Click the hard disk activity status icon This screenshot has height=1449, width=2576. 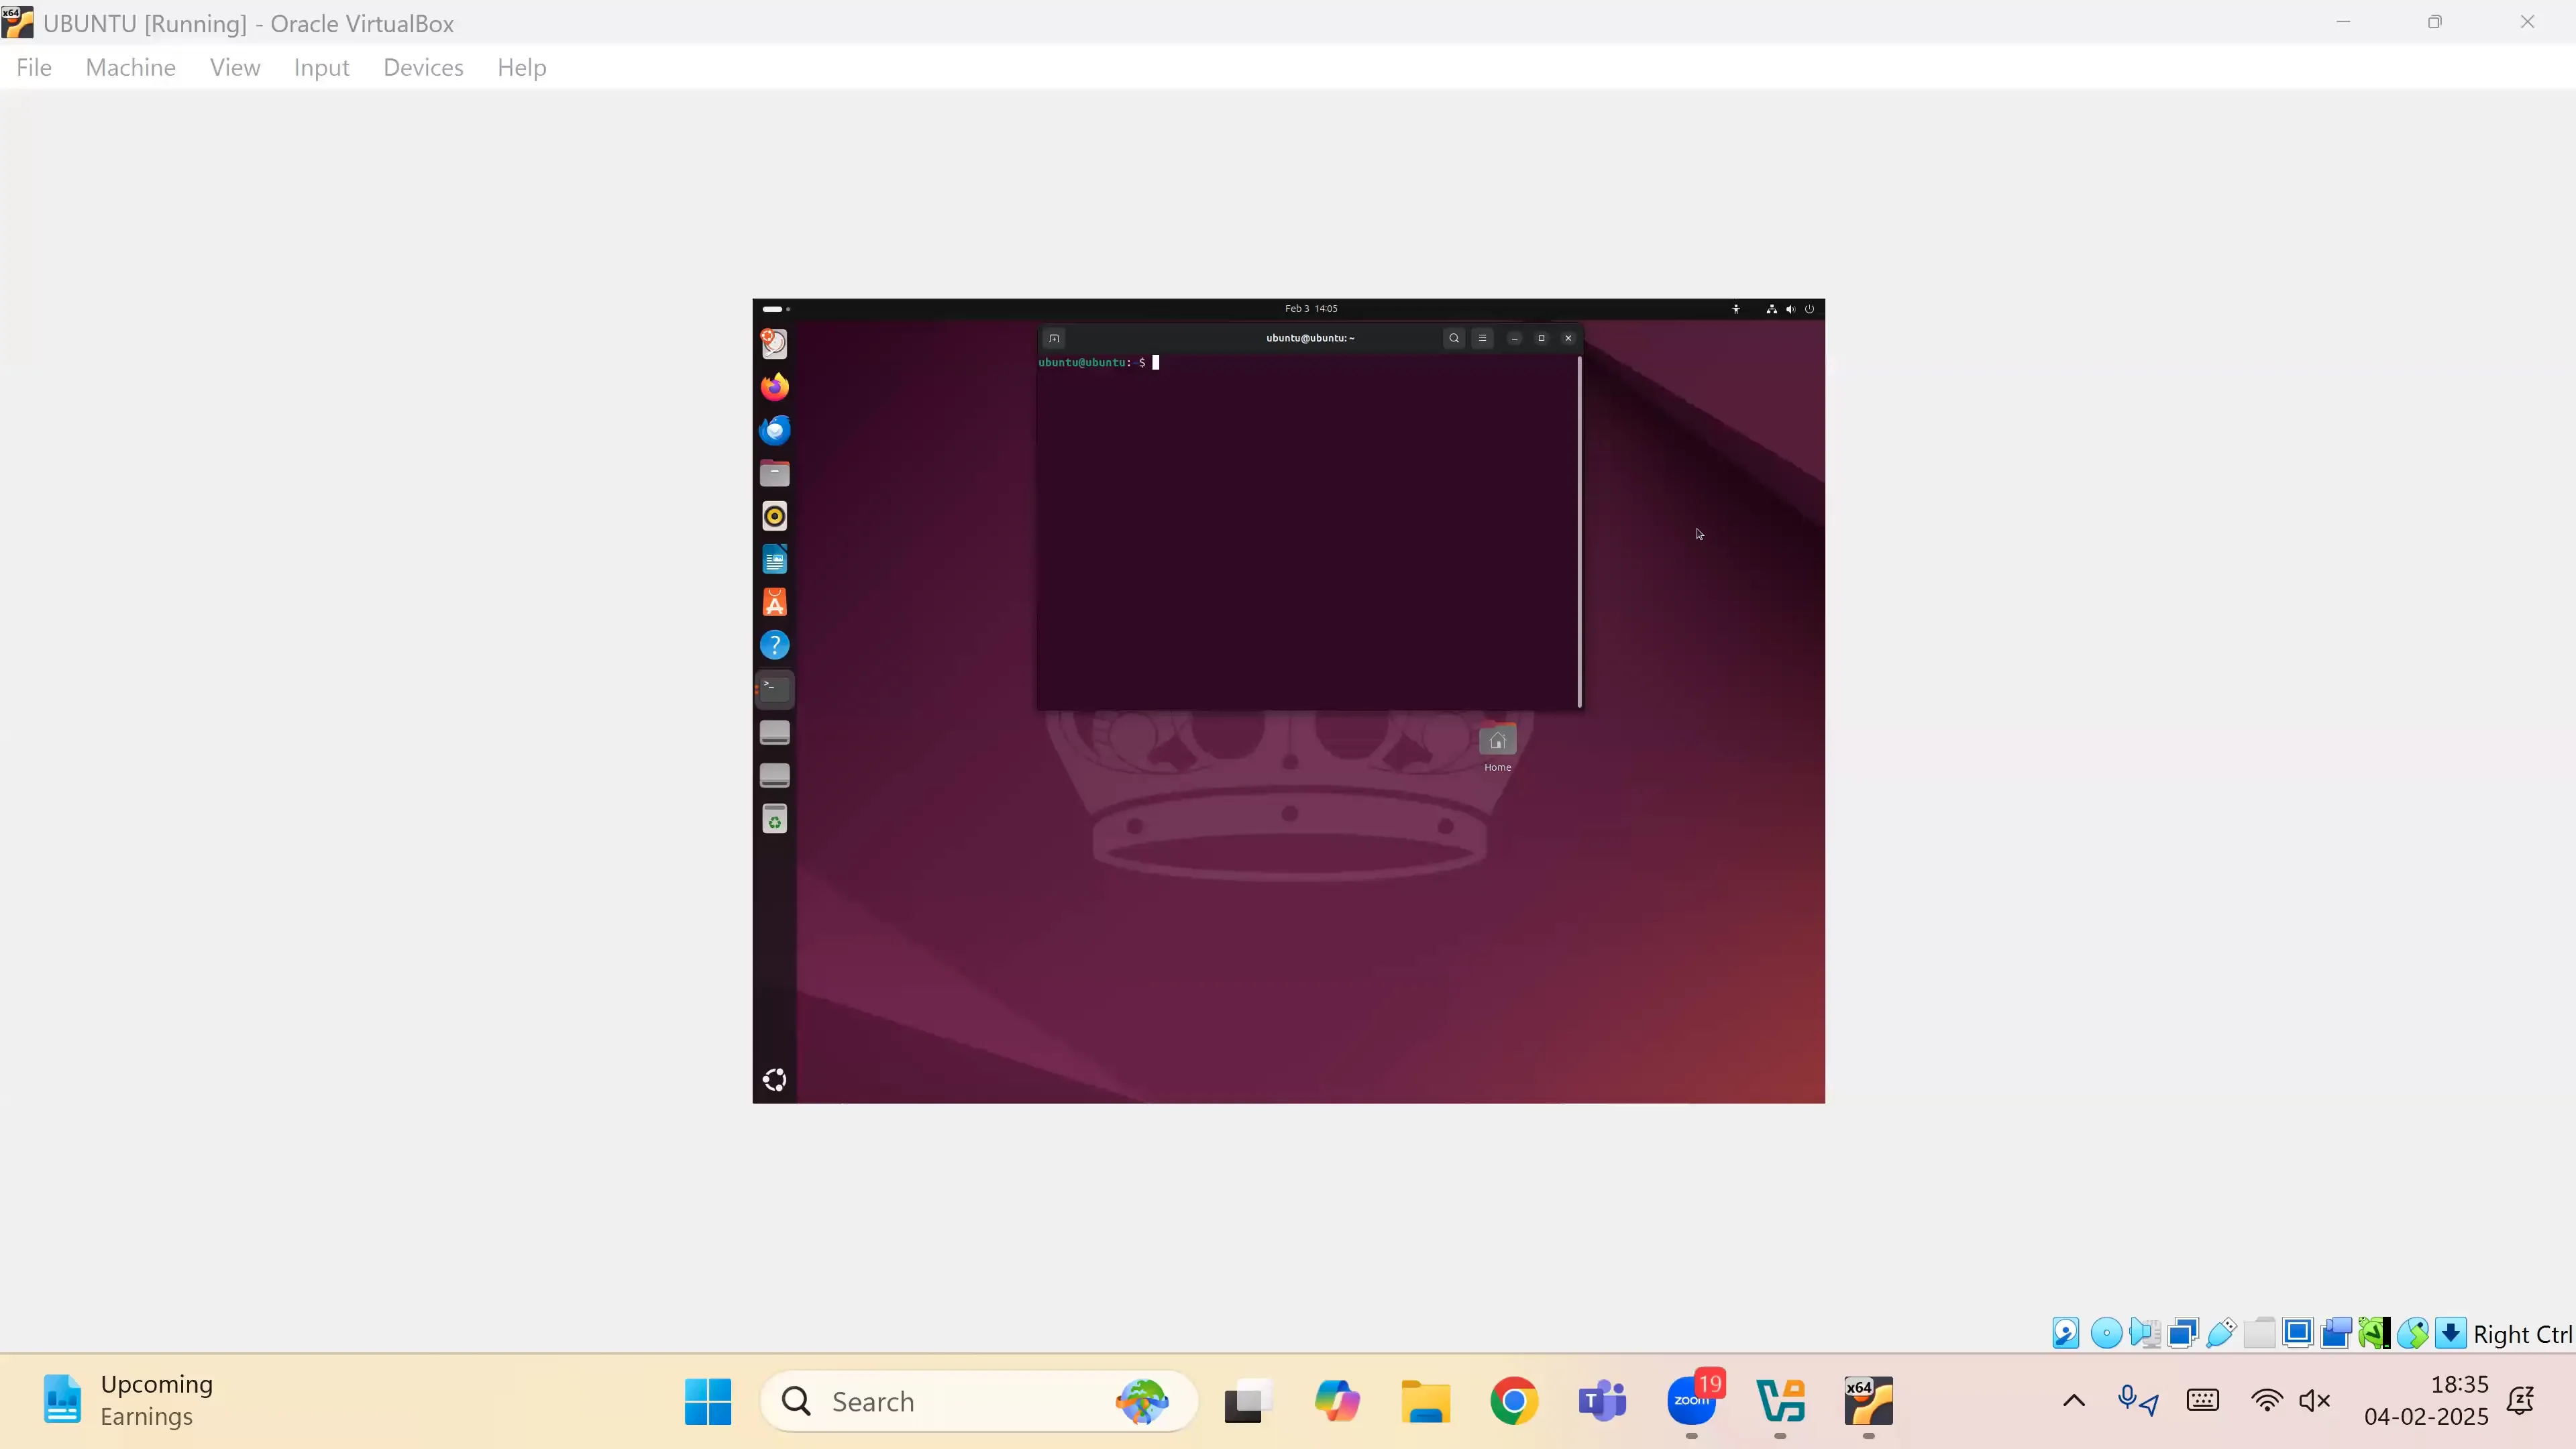click(2066, 1333)
